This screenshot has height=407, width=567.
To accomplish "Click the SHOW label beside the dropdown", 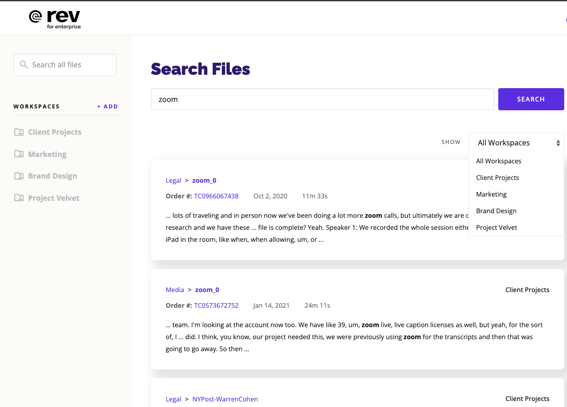I will pos(451,142).
